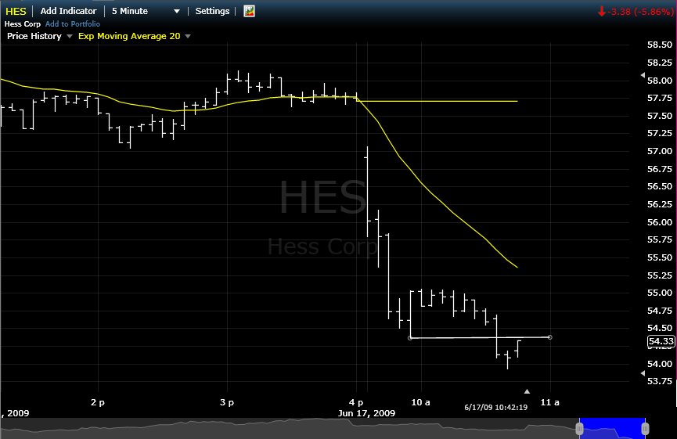Click the left endpoint of the white trendline

point(410,337)
